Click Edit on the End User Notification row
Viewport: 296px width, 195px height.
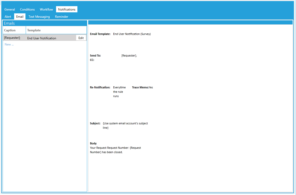pos(81,38)
